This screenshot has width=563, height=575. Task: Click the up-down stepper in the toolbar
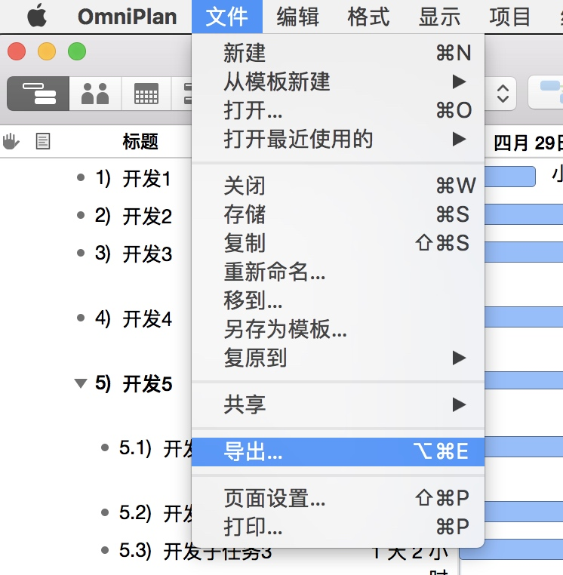[x=503, y=94]
